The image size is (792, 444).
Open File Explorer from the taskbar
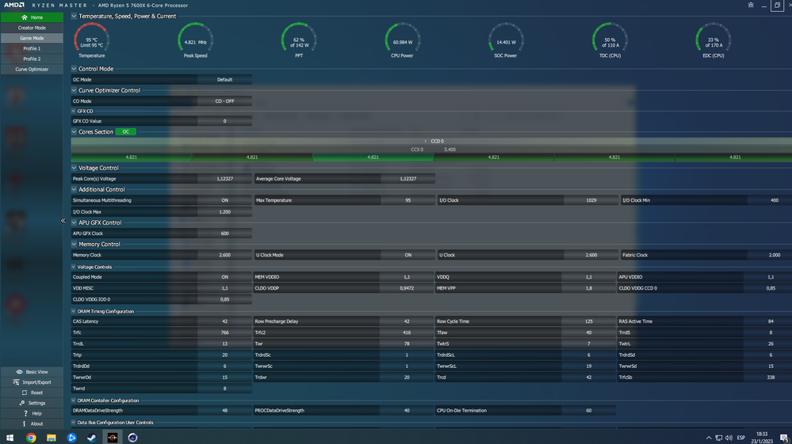click(x=52, y=438)
